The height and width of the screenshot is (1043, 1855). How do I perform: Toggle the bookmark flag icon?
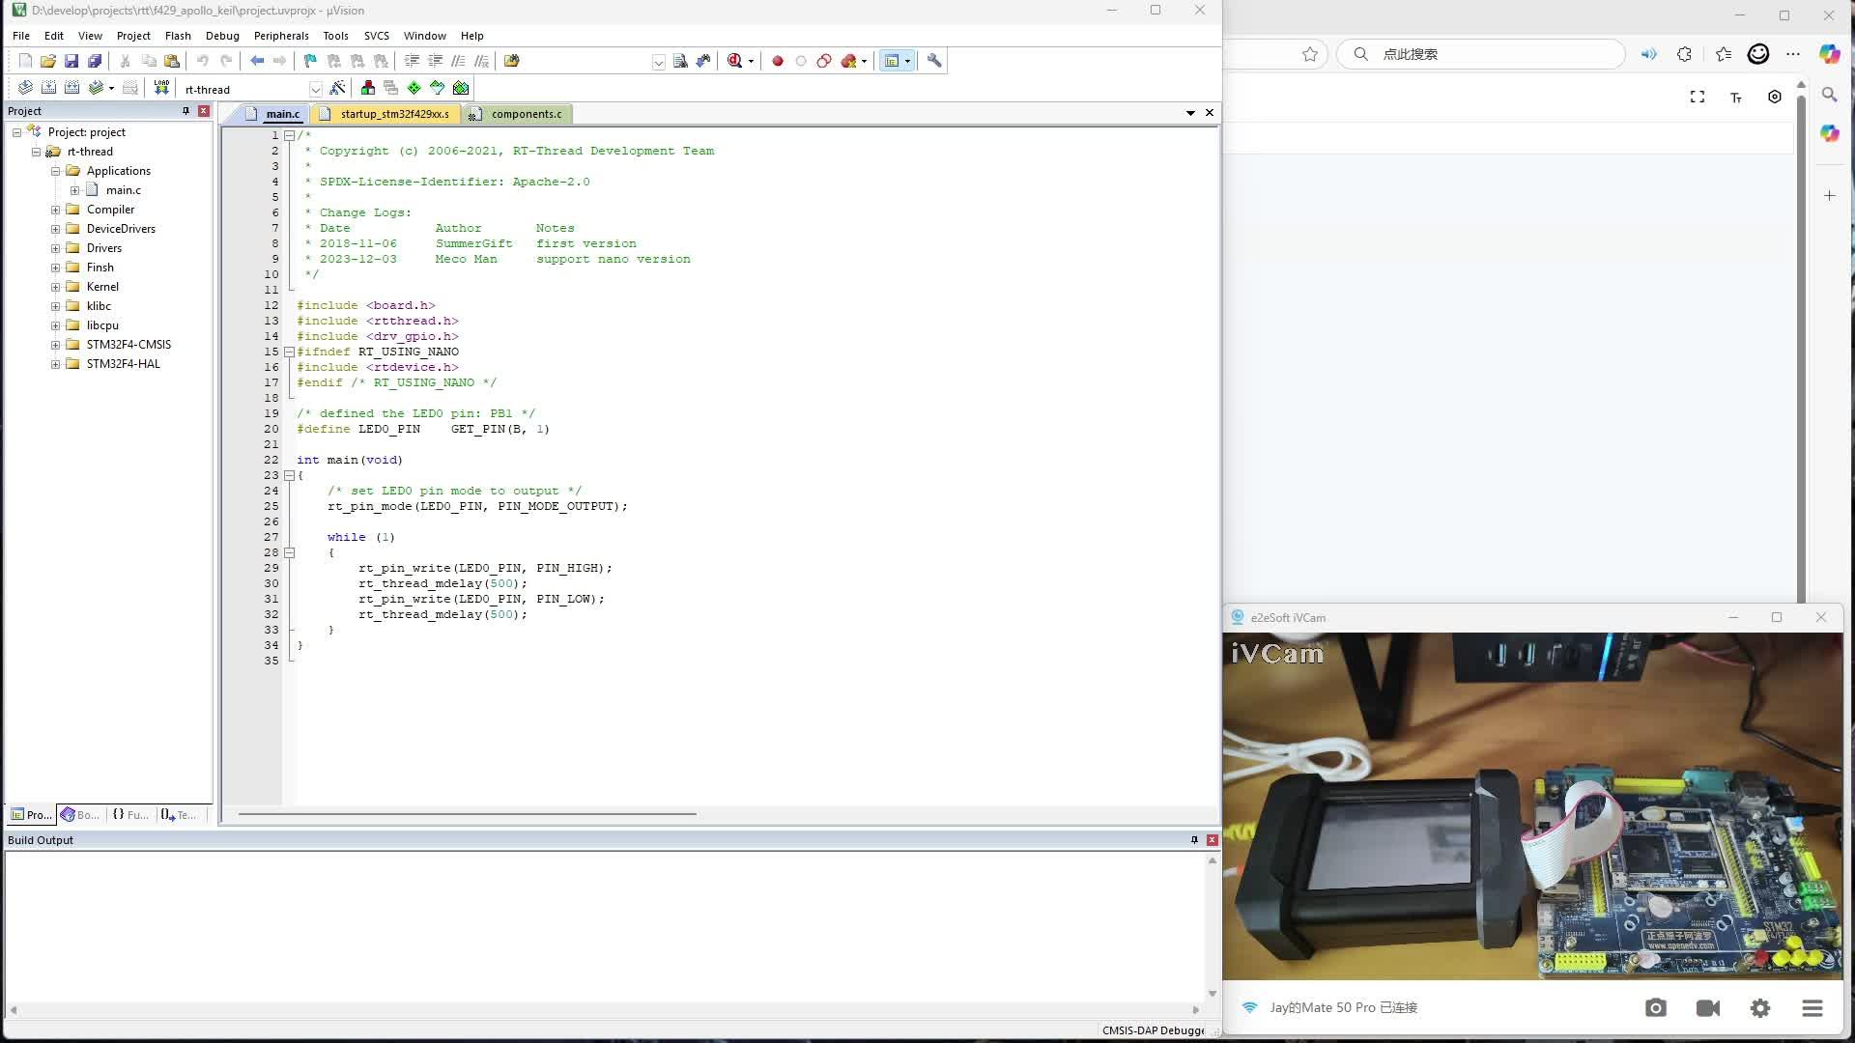[310, 61]
